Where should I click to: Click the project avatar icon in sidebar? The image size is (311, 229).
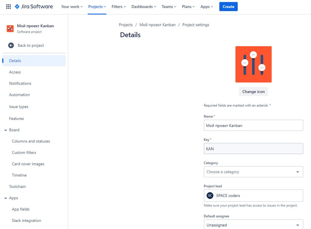pyautogui.click(x=10, y=29)
